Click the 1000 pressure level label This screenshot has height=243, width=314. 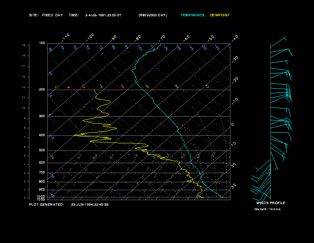click(41, 197)
